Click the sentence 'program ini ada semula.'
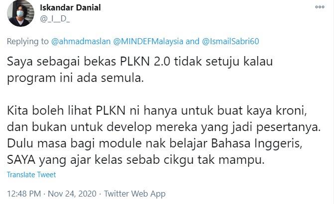Viewport: 334px width, 204px height. point(75,78)
